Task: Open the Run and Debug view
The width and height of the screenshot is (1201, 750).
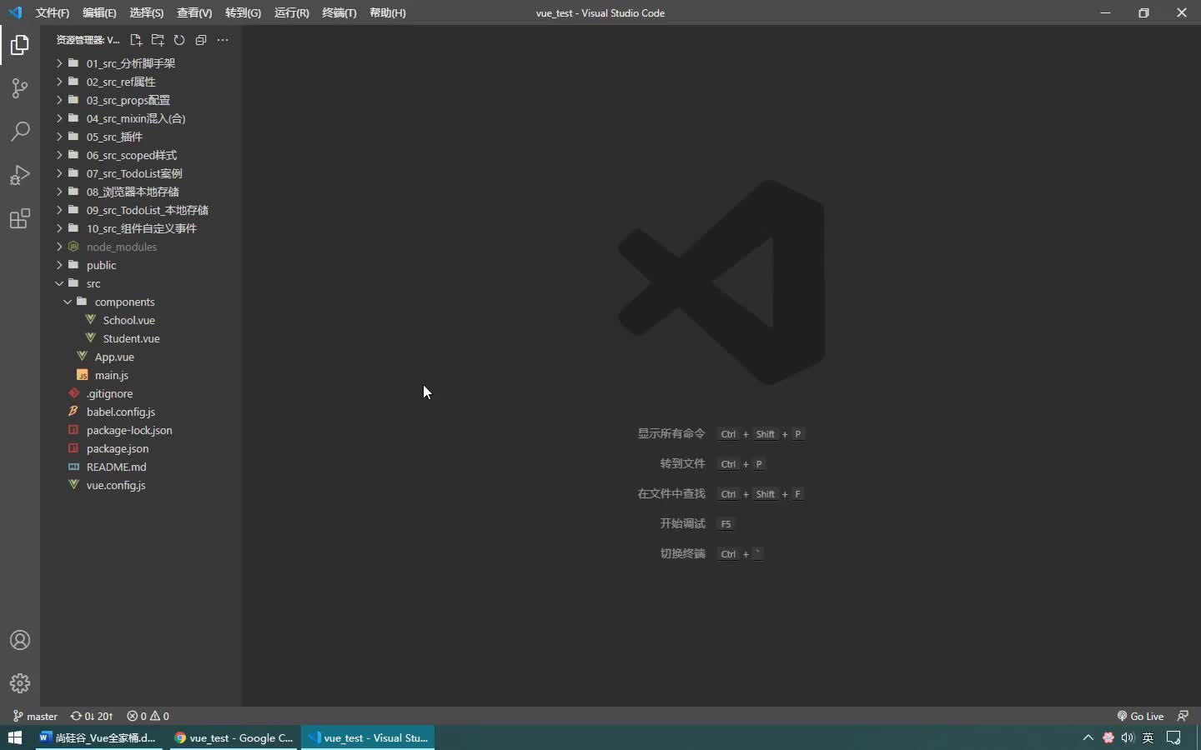Action: (x=20, y=175)
